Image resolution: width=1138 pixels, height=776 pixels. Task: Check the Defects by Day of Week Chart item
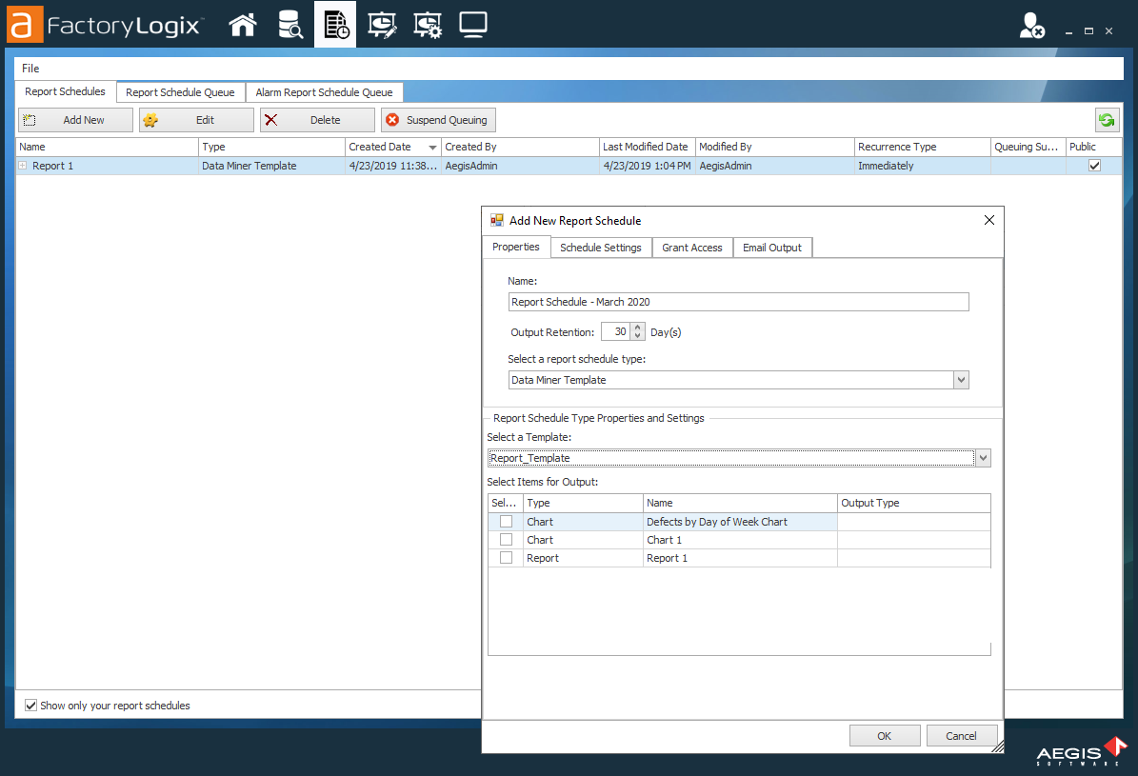(506, 521)
